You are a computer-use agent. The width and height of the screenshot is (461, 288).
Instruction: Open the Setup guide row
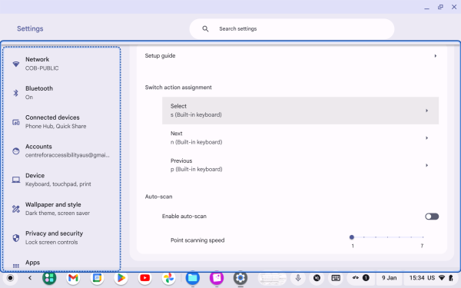(292, 56)
